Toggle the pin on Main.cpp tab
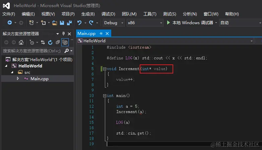This screenshot has width=262, height=150. point(101,34)
